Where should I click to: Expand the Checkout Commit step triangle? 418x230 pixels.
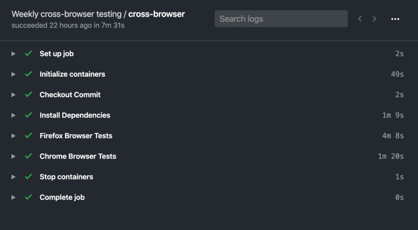(x=14, y=95)
